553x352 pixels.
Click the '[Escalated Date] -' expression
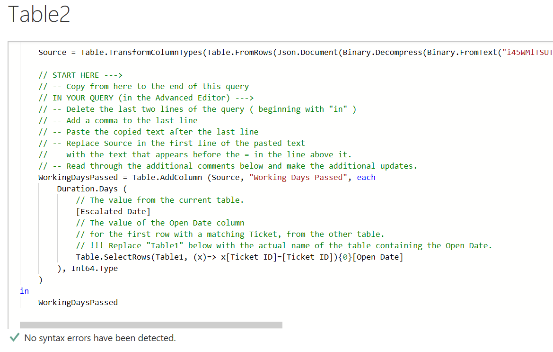[118, 211]
